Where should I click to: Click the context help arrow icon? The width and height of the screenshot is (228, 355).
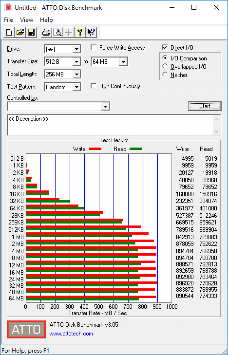[x=91, y=32]
